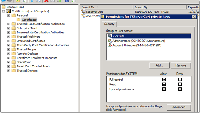The image size is (200, 113).
Task: Click the Remove button
Action: tap(181, 65)
